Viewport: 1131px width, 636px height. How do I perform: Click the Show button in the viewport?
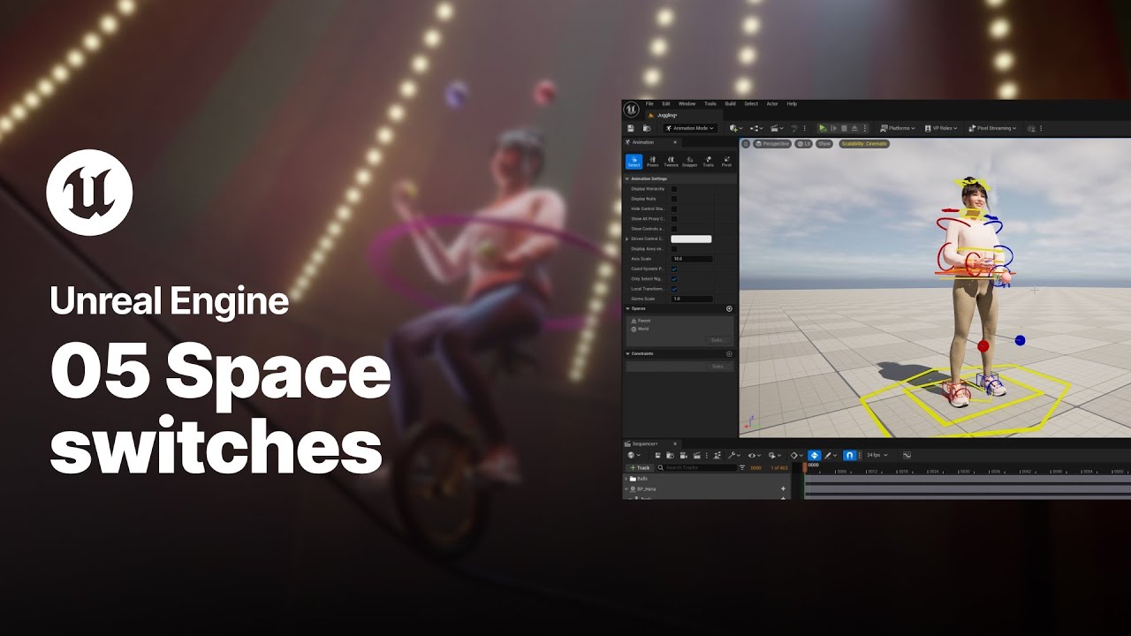(824, 143)
